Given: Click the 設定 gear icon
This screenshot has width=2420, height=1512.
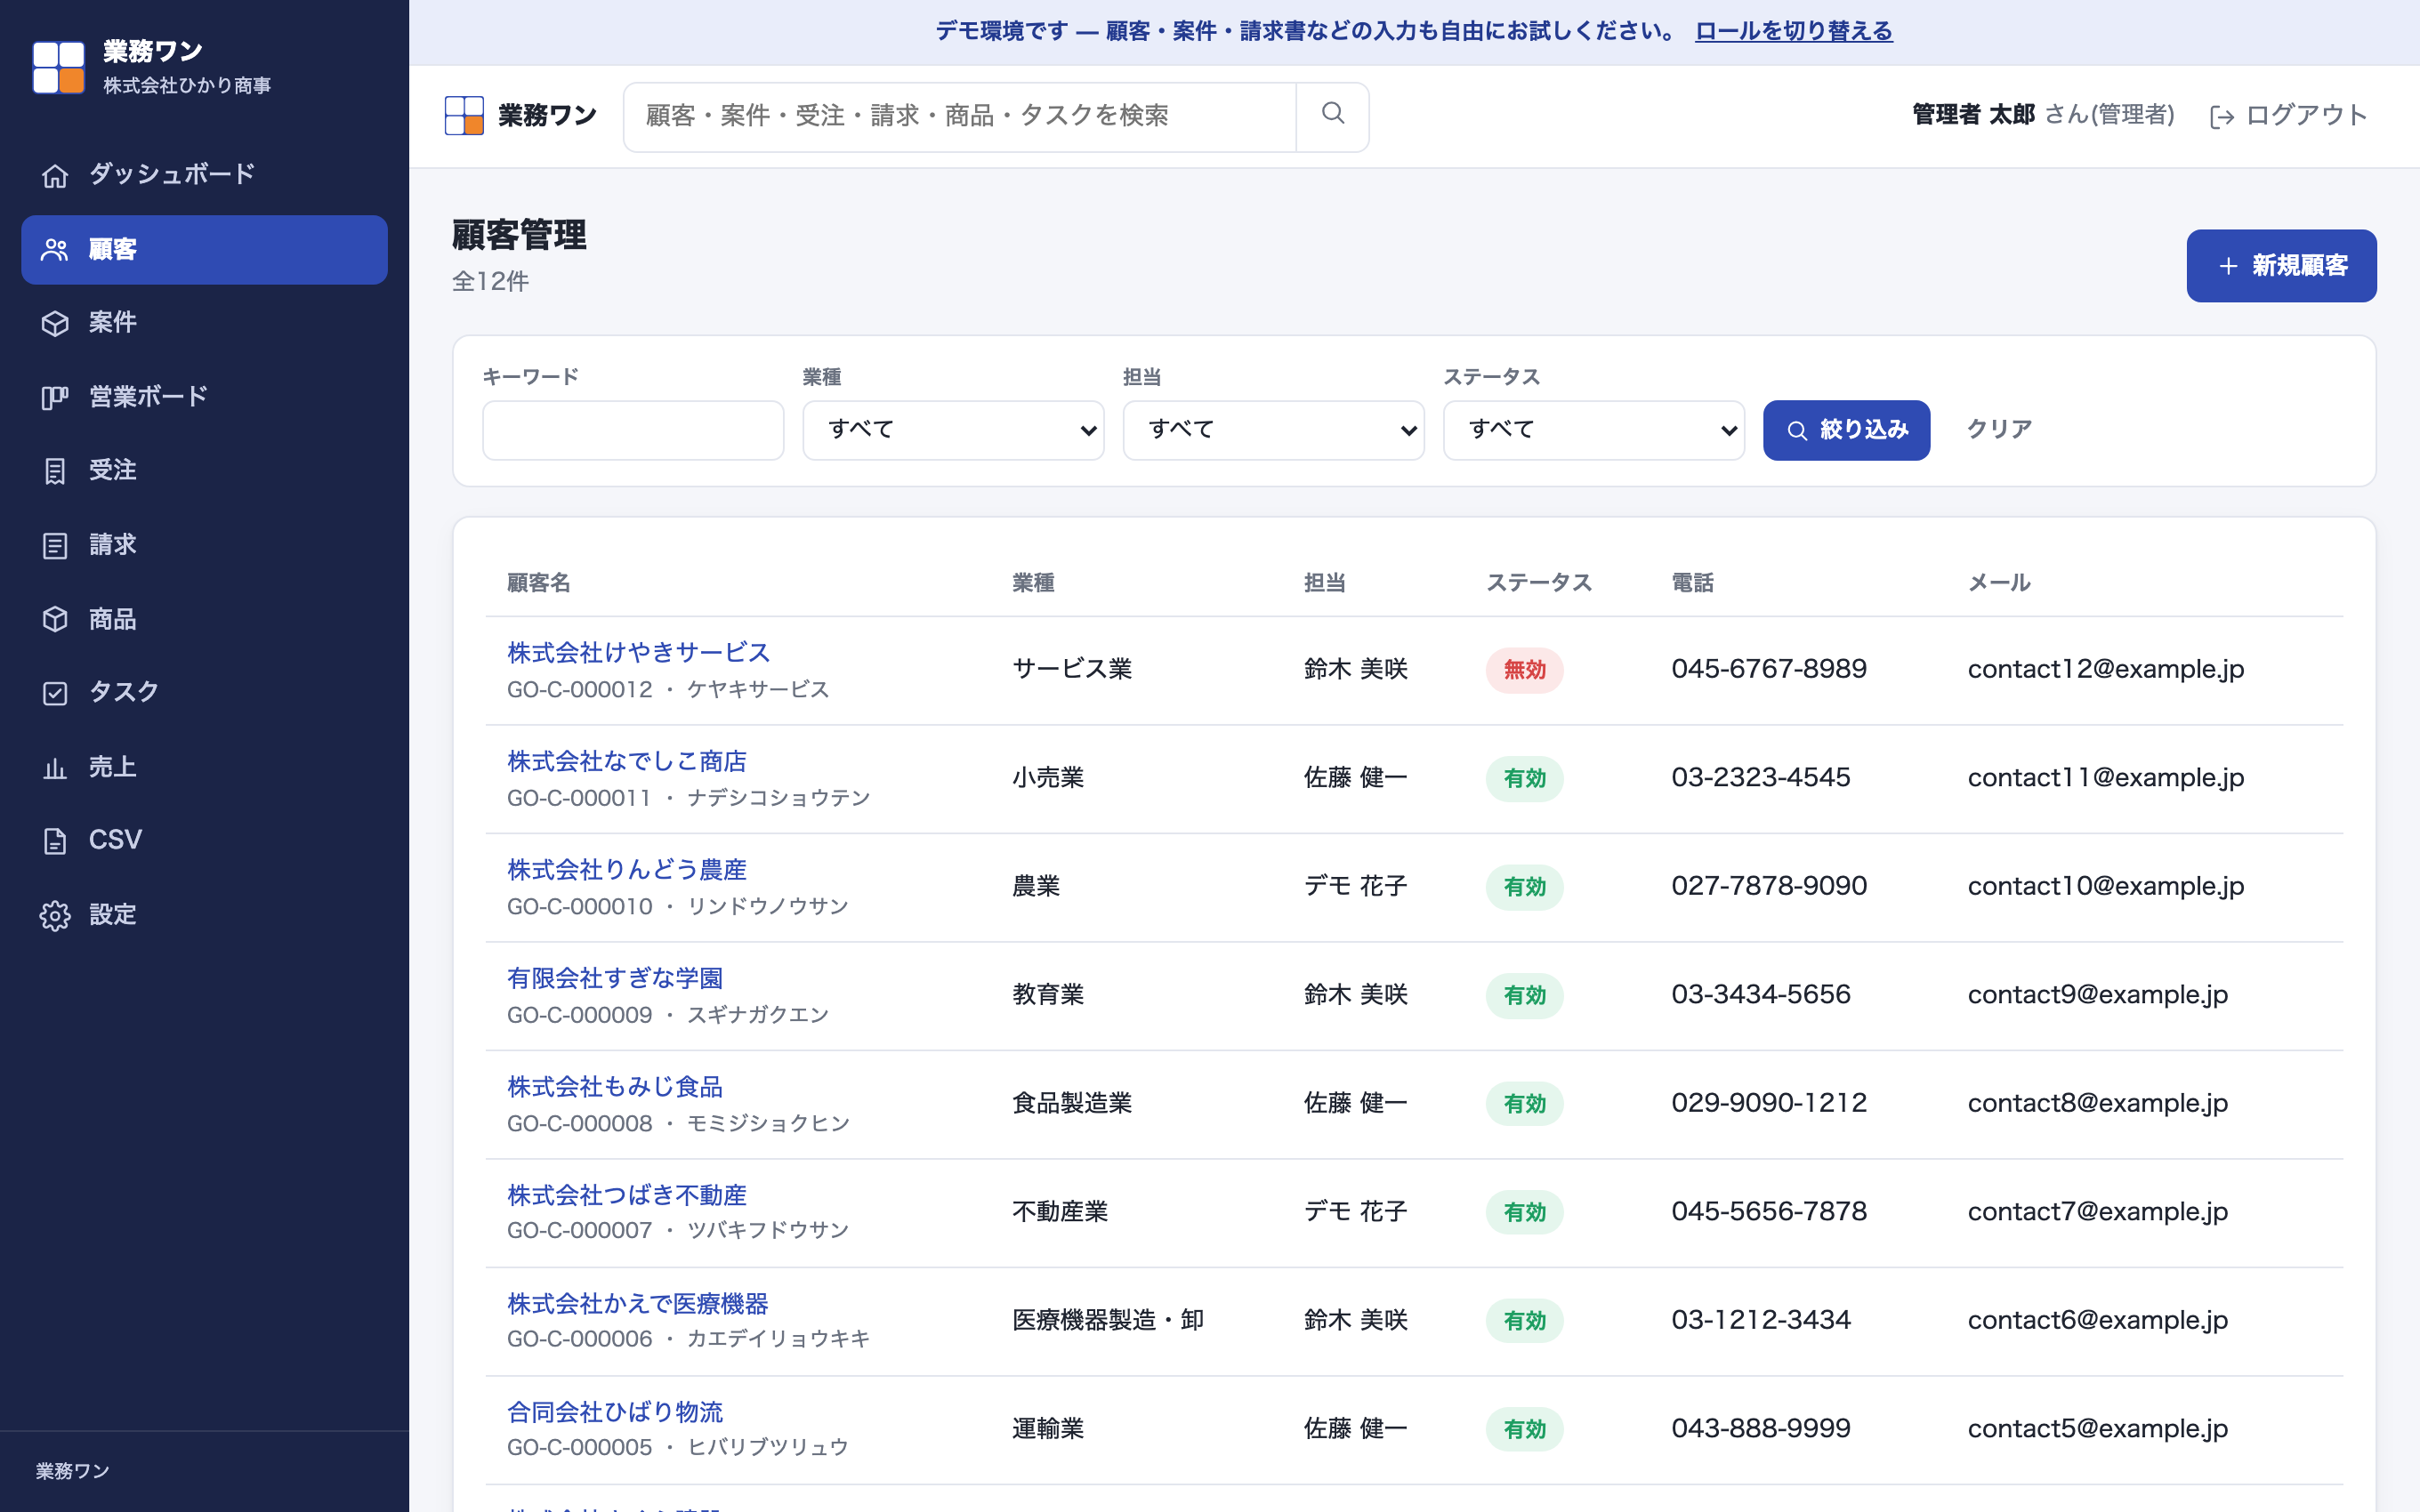Looking at the screenshot, I should tap(55, 915).
